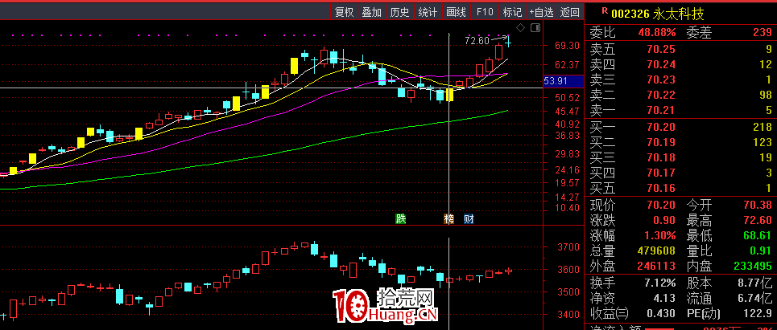Screen dimensions: 777x330
Task: Click the 现价 value 70.20
Action: pos(661,205)
